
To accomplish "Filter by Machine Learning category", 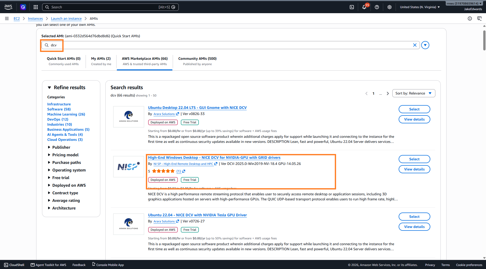I will click(x=66, y=114).
